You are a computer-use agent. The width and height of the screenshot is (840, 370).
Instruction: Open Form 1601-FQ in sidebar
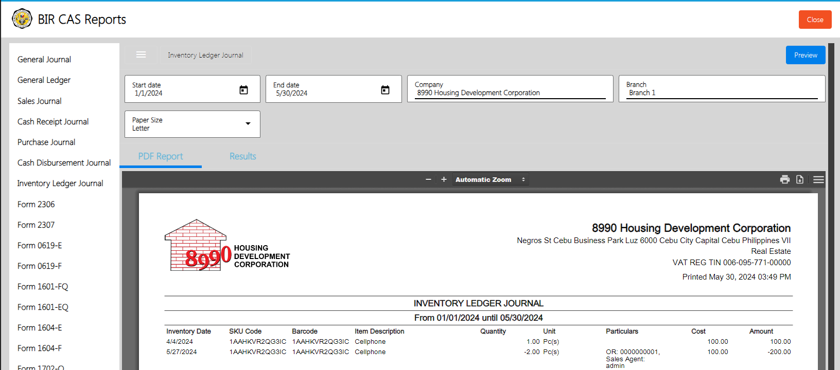(43, 287)
